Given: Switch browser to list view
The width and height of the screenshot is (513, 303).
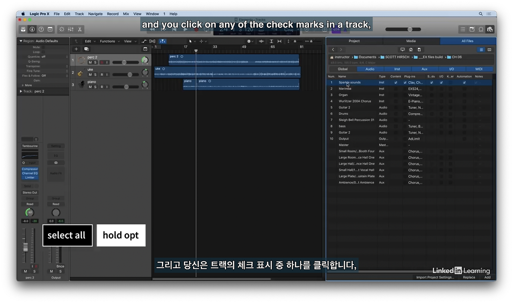Looking at the screenshot, I should coord(482,50).
